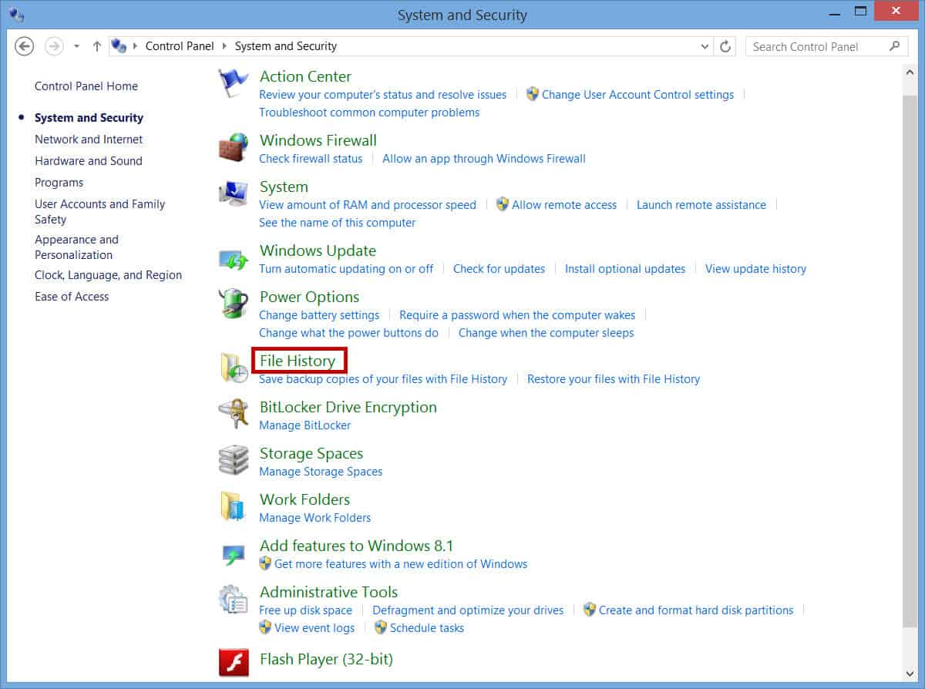Expand the arrow between Control Panel and System and Security

tap(225, 46)
